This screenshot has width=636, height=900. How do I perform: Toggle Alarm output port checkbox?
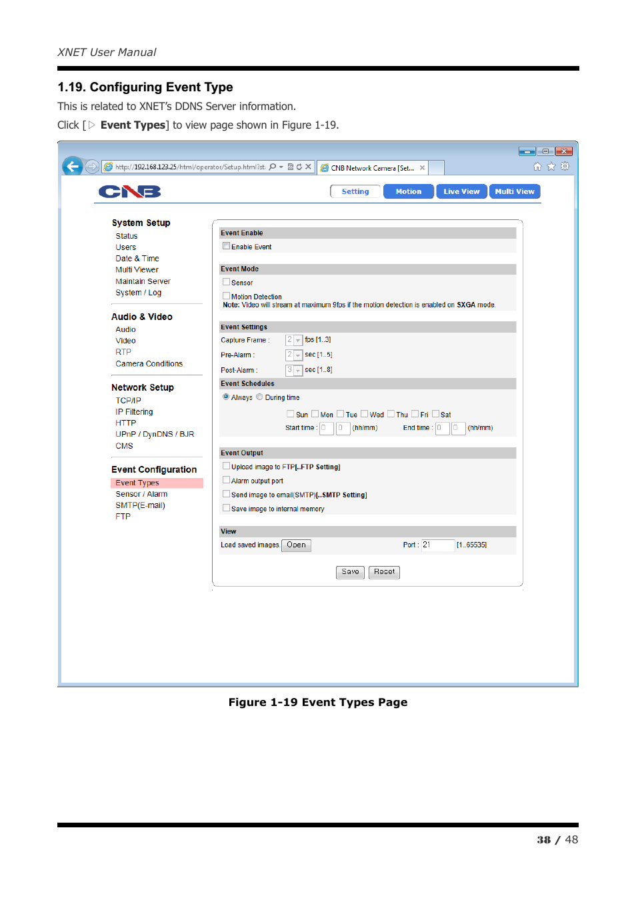point(226,480)
